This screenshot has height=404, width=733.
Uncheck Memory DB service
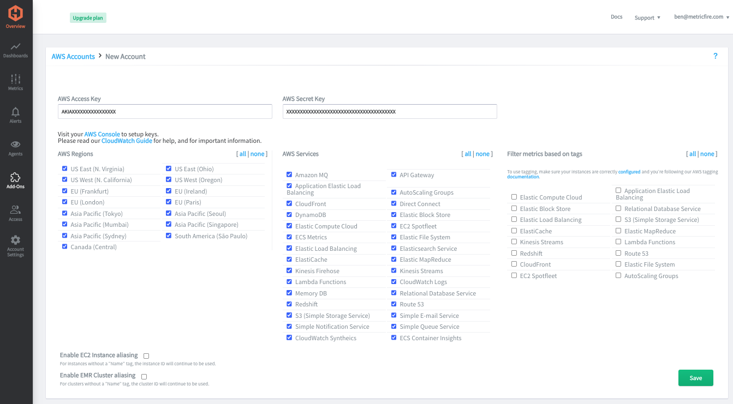[x=289, y=293]
